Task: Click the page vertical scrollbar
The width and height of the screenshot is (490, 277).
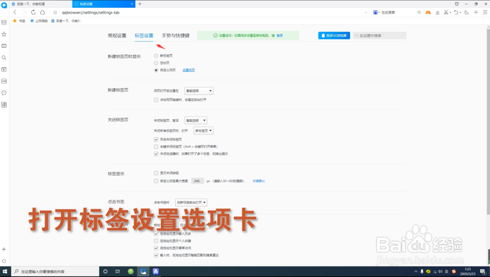Action: 488,122
